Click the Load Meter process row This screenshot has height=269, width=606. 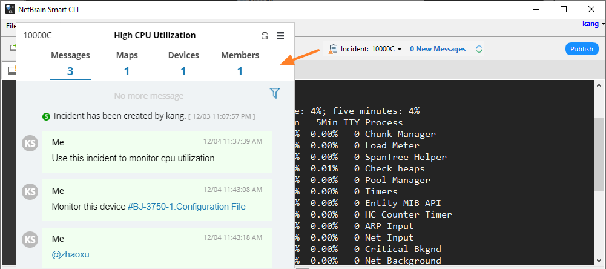392,145
